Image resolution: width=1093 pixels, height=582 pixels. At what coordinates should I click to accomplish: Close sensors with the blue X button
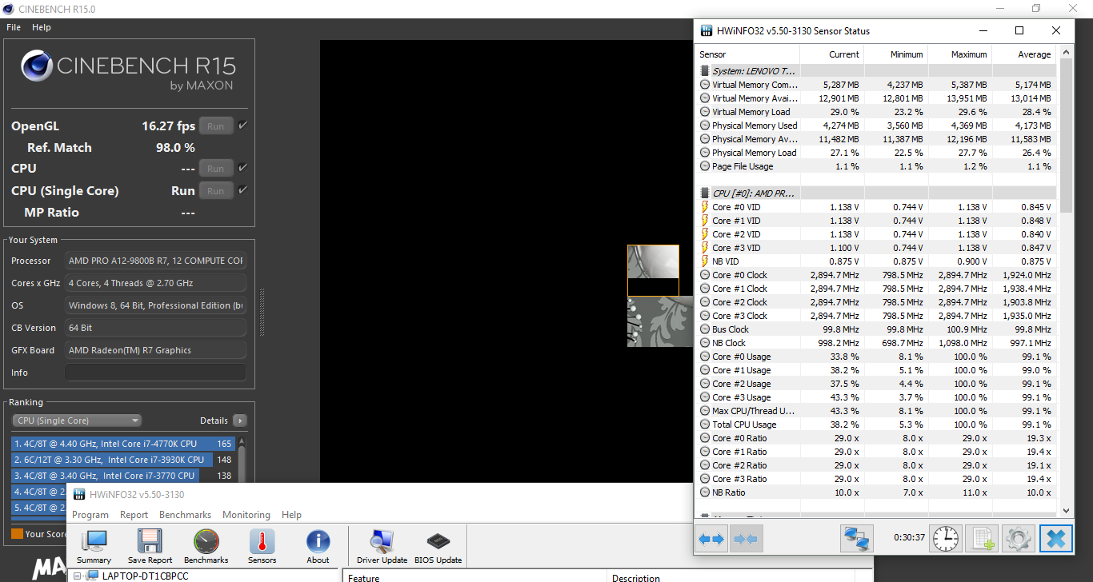(1056, 539)
